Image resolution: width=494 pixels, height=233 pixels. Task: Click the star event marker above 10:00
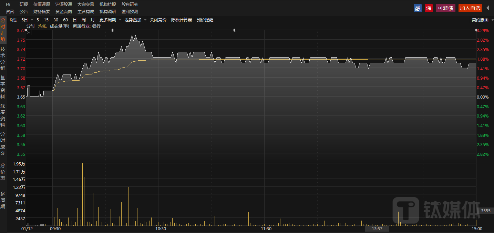pos(112,30)
